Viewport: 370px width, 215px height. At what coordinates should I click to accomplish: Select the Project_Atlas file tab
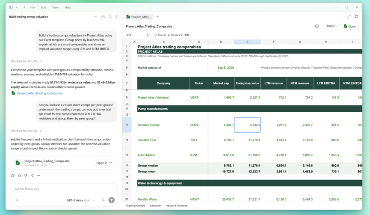click(x=139, y=17)
